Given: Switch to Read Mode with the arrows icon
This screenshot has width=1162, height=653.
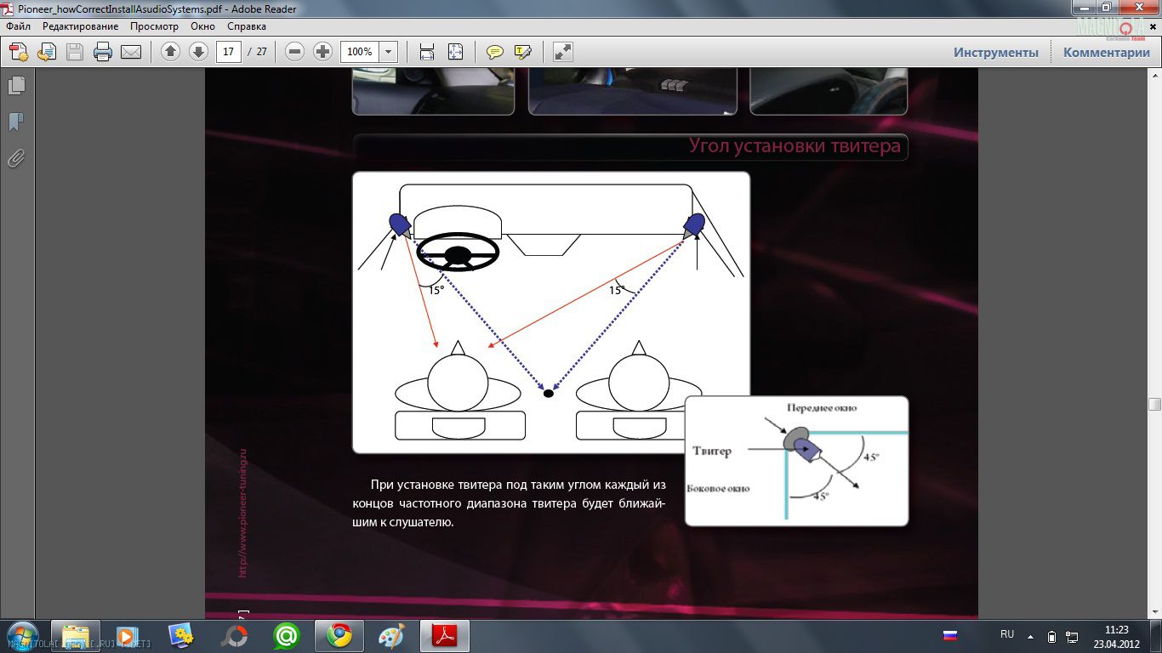Looking at the screenshot, I should [x=562, y=52].
